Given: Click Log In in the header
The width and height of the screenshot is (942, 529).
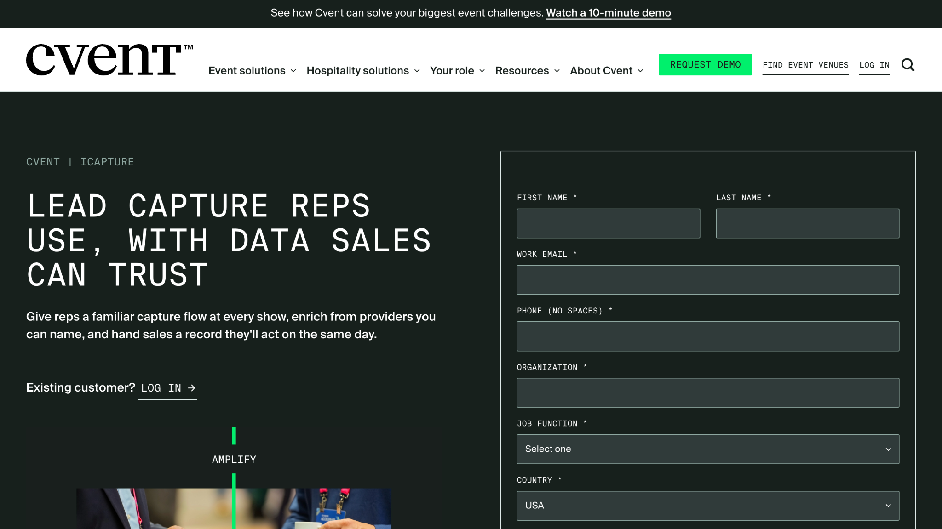Looking at the screenshot, I should coord(874,65).
